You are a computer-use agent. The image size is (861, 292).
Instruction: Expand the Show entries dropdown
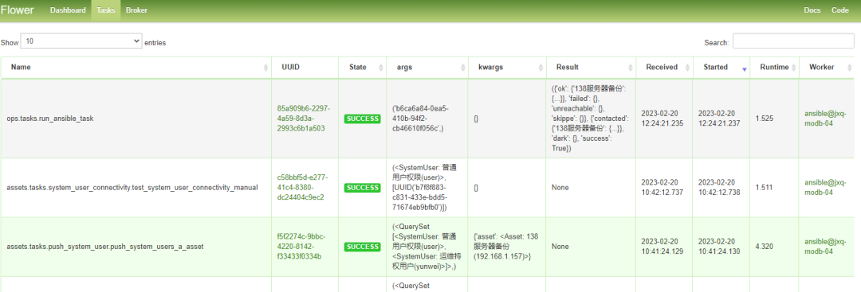point(81,41)
